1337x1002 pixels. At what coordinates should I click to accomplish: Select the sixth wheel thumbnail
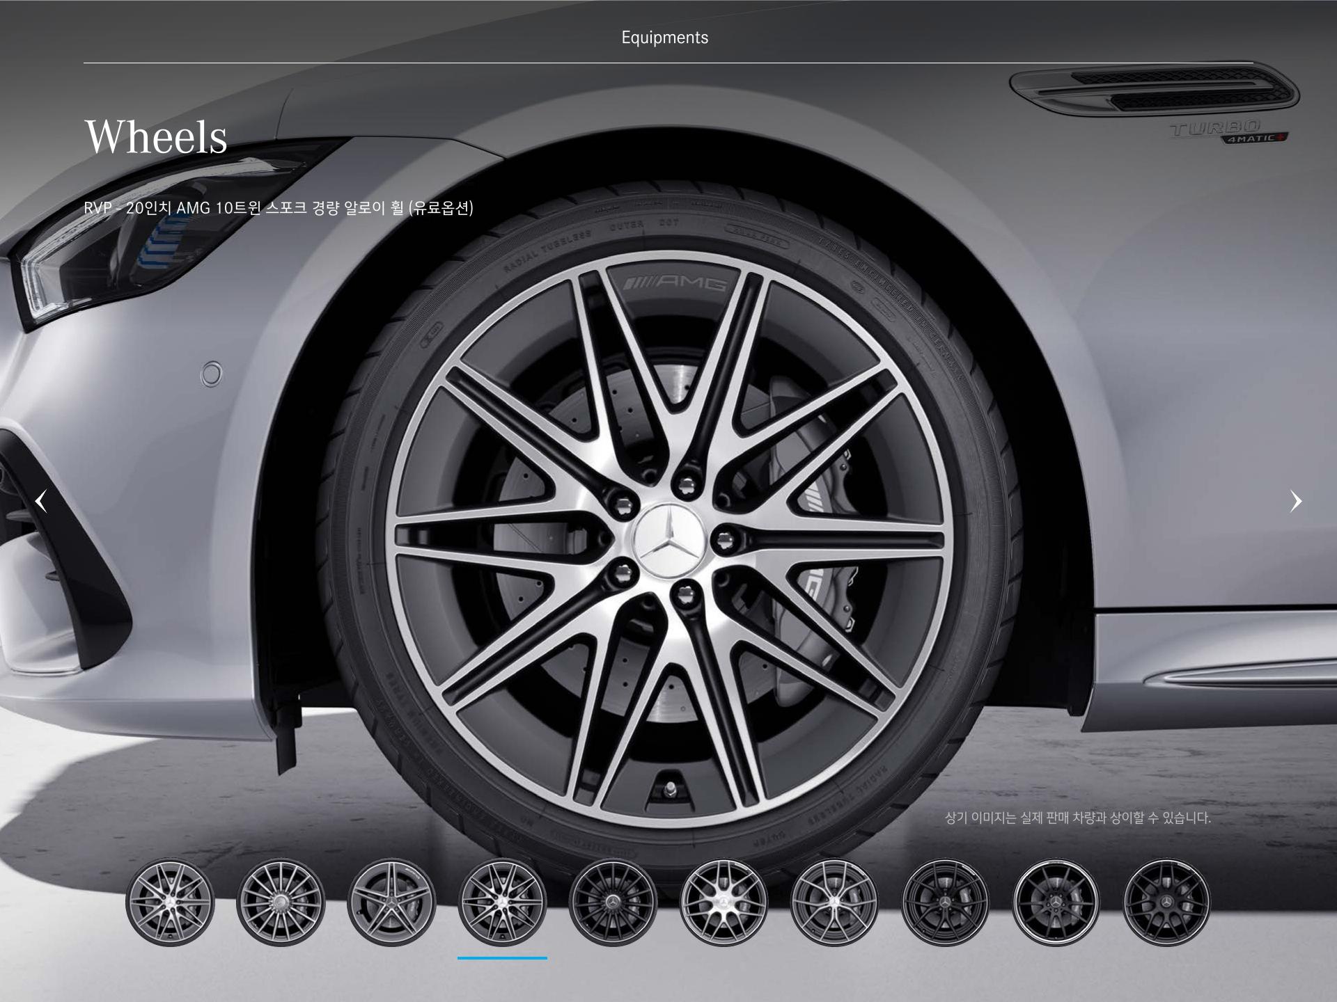pos(724,902)
